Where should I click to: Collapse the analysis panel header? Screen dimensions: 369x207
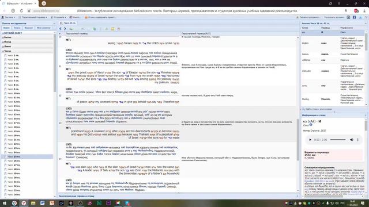(366, 23)
